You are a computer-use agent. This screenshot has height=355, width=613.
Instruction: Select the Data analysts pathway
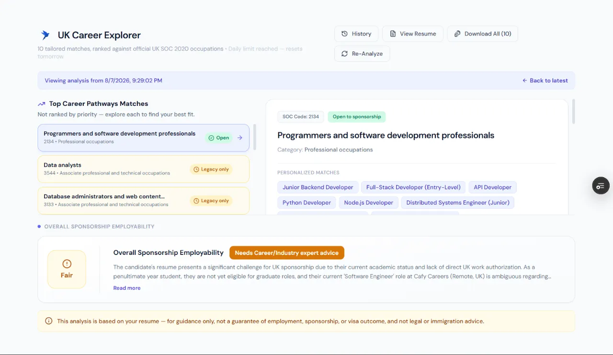(x=144, y=169)
